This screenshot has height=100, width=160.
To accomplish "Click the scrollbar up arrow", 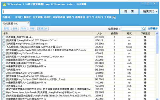I will 157,33.
